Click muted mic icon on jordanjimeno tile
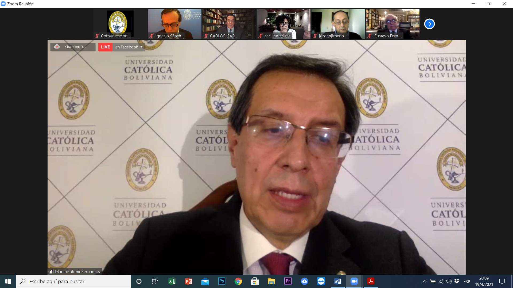The width and height of the screenshot is (513, 288). 315,36
